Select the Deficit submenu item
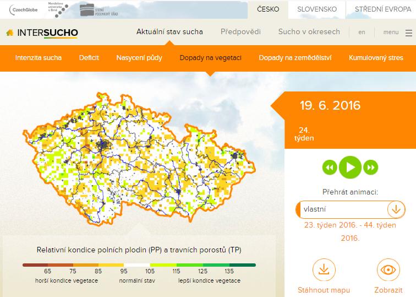 click(x=89, y=58)
